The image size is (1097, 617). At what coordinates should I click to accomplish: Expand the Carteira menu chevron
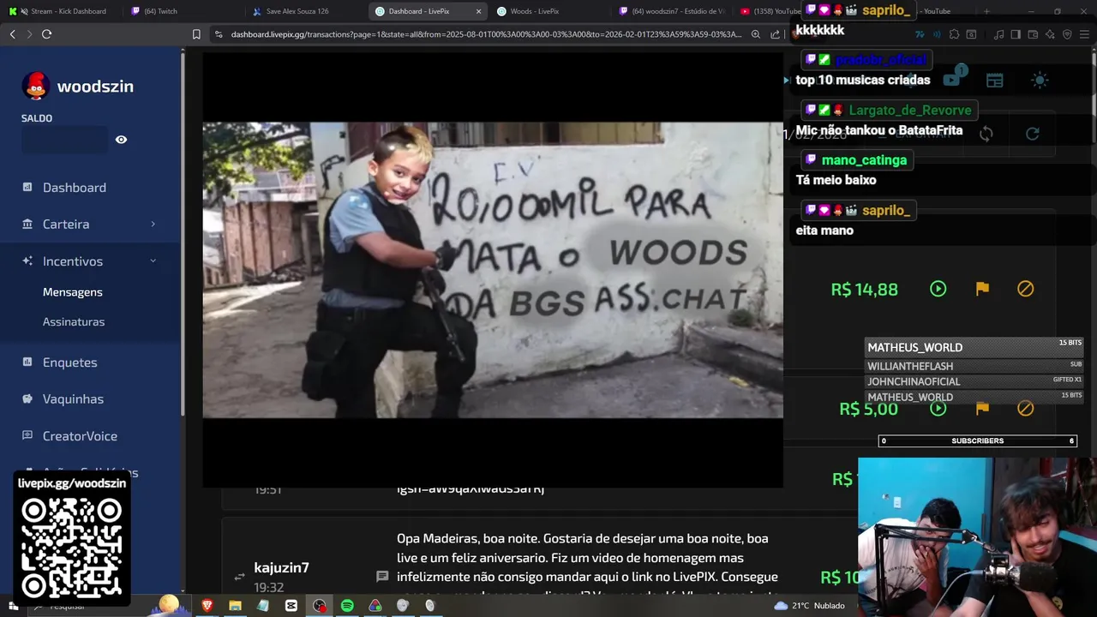pyautogui.click(x=153, y=224)
